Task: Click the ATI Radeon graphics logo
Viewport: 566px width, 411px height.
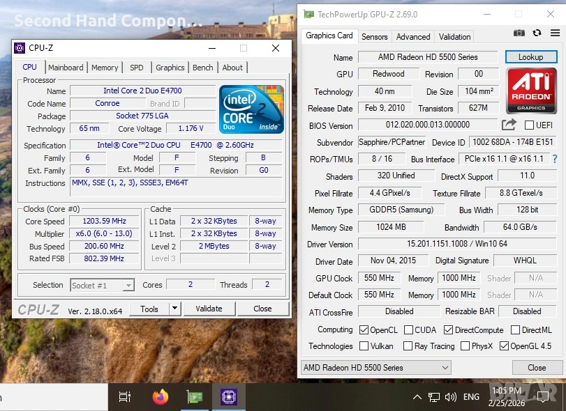Action: [531, 90]
